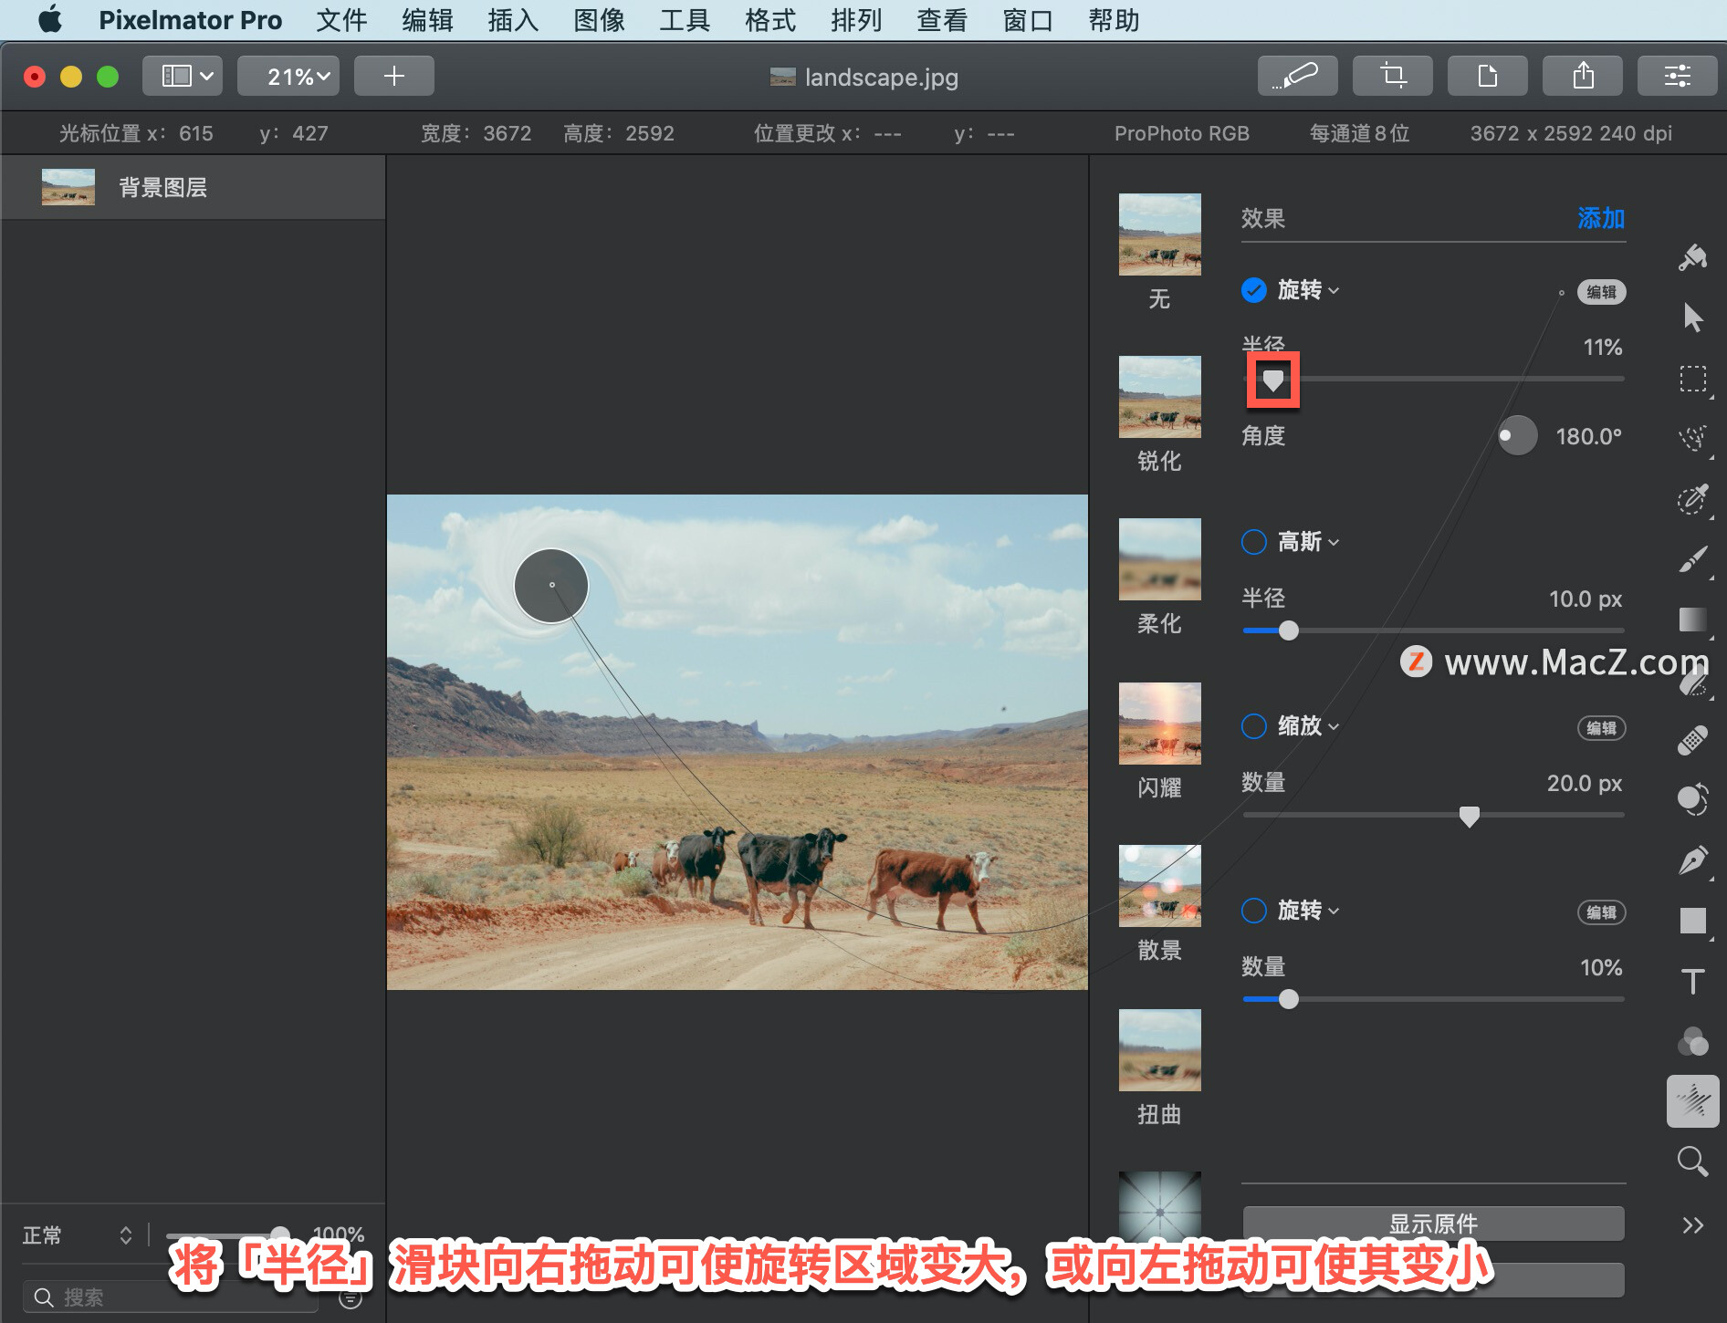
Task: Select the 无 effect preset thumbnail
Action: (1159, 234)
